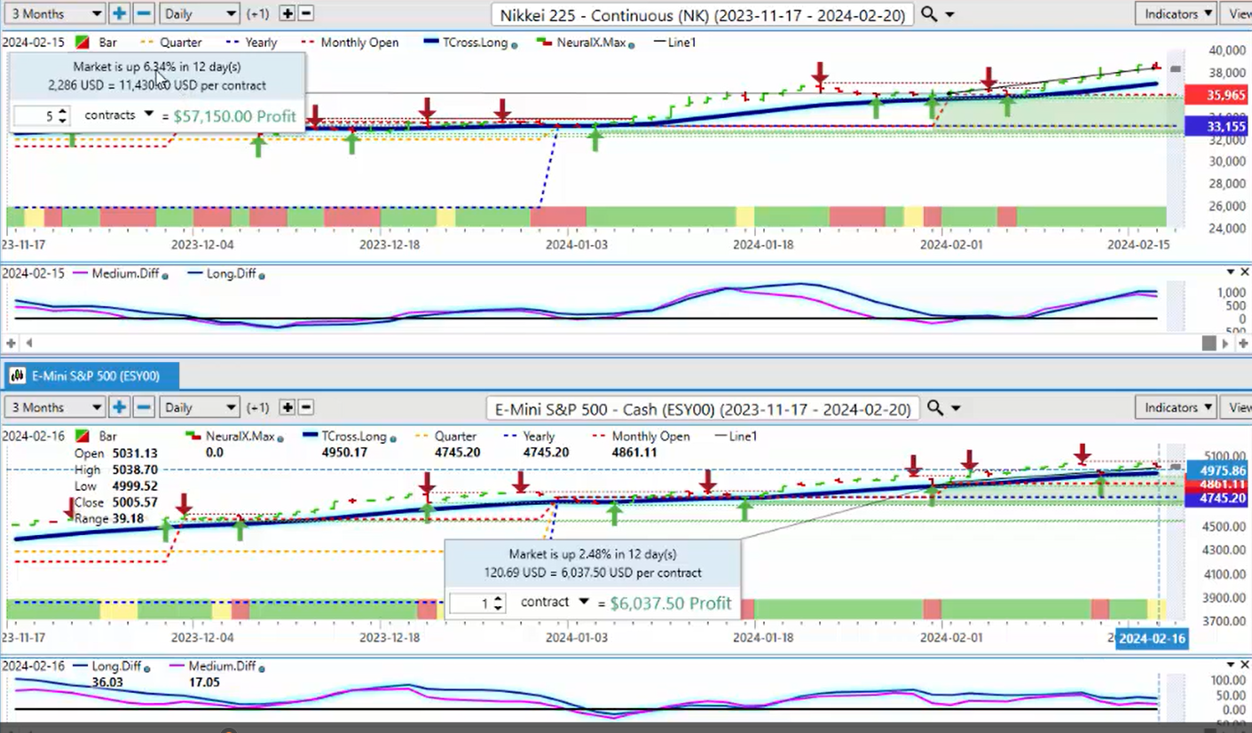This screenshot has height=733, width=1252.
Task: Click the 2024-02-16 date marker on S&P axis
Action: (1152, 639)
